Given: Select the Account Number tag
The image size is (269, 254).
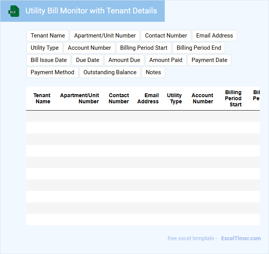Looking at the screenshot, I should (89, 48).
